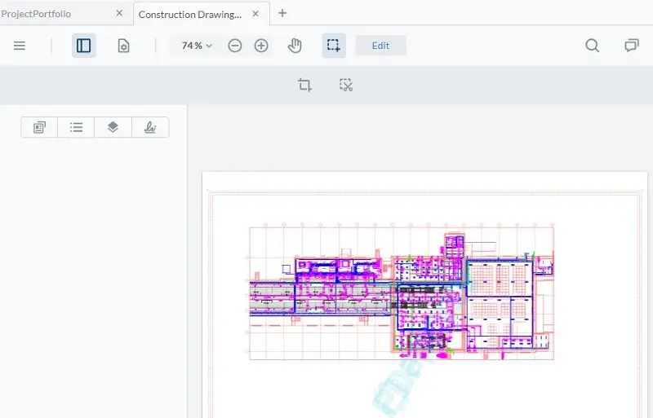Zoom out with the minus button
The width and height of the screenshot is (653, 418).
(x=235, y=46)
